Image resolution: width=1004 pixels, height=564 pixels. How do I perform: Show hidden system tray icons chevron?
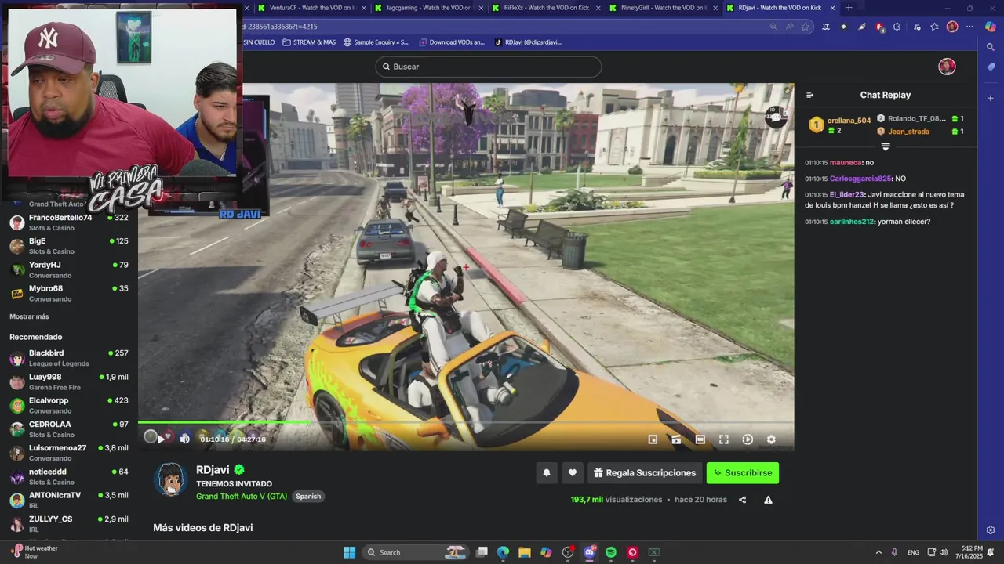[x=878, y=552]
